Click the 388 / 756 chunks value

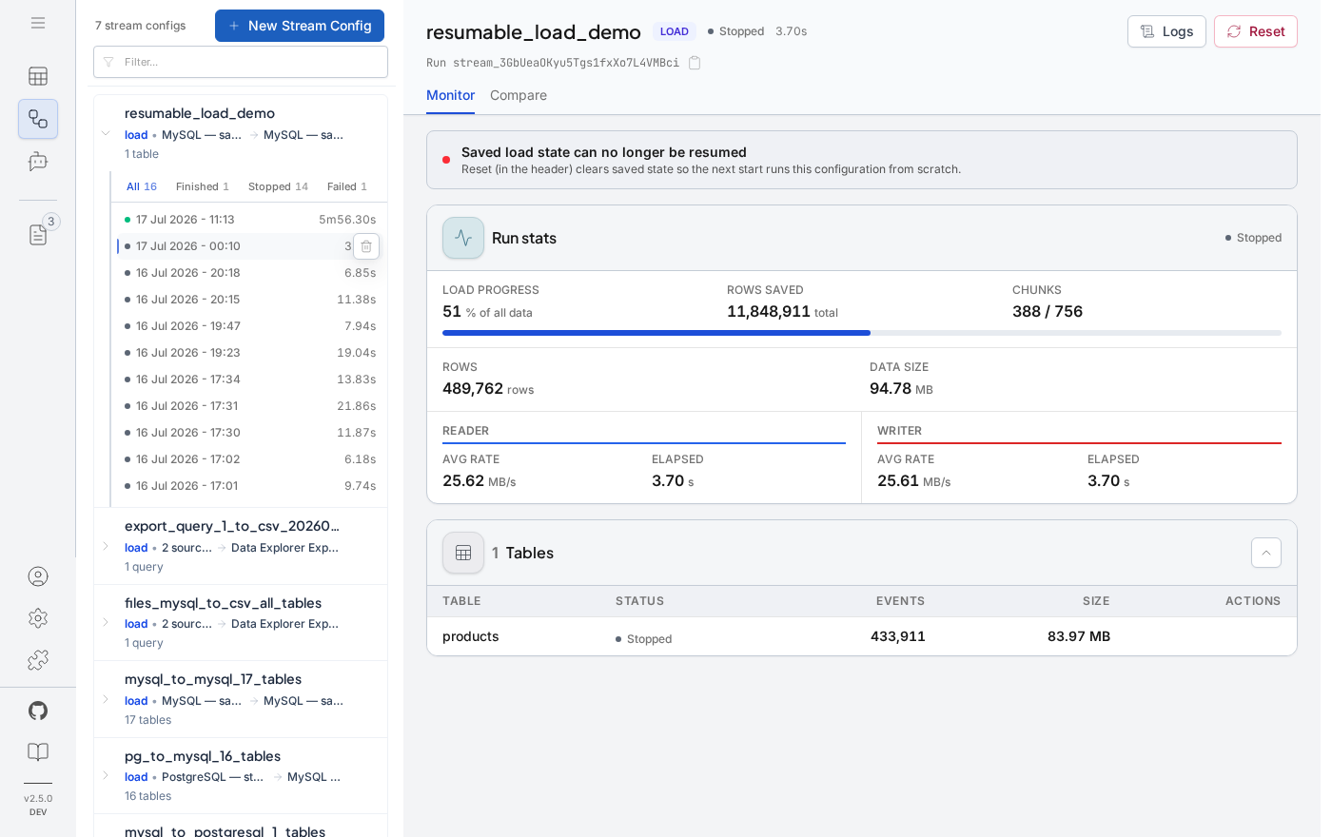[x=1048, y=311]
